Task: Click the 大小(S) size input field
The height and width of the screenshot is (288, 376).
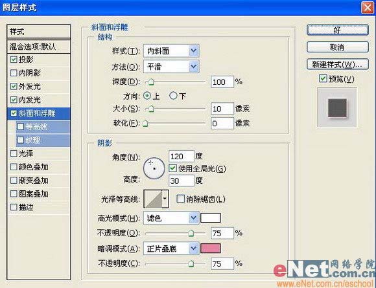Action: click(222, 109)
